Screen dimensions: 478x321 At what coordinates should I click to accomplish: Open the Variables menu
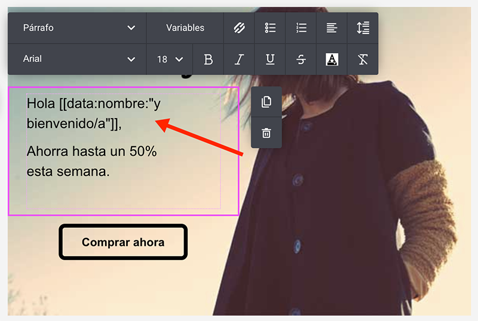pyautogui.click(x=185, y=28)
